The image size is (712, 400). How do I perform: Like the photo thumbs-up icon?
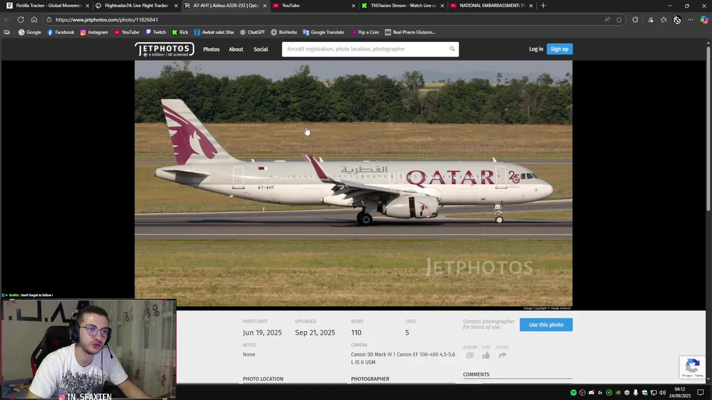(x=486, y=356)
